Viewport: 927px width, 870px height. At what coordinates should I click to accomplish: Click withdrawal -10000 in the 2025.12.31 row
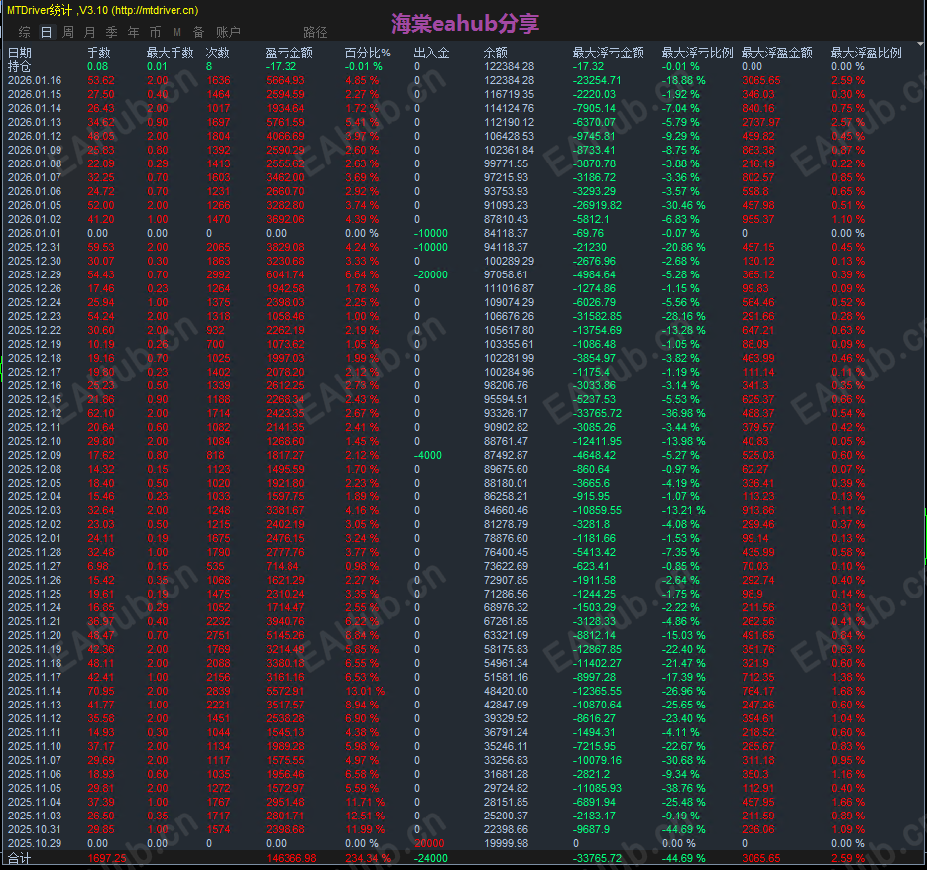pos(431,247)
